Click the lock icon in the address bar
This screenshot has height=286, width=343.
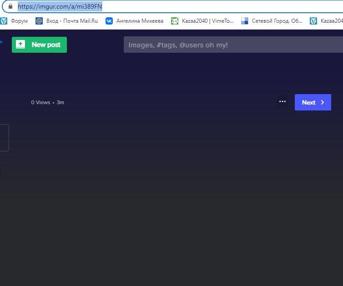pyautogui.click(x=10, y=7)
